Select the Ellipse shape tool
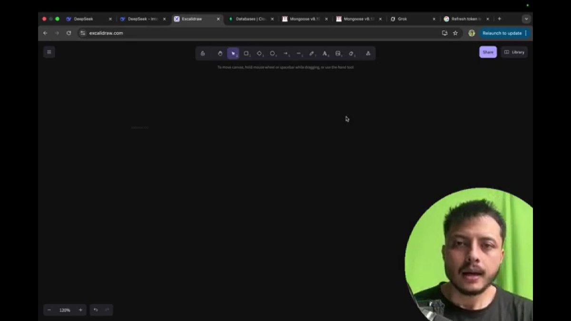The width and height of the screenshot is (571, 321). coord(273,53)
